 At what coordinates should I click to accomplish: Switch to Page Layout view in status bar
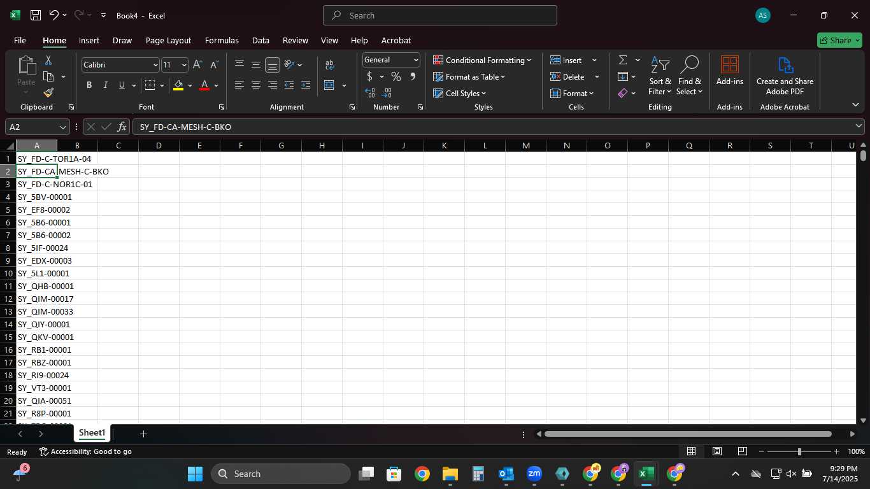(717, 451)
